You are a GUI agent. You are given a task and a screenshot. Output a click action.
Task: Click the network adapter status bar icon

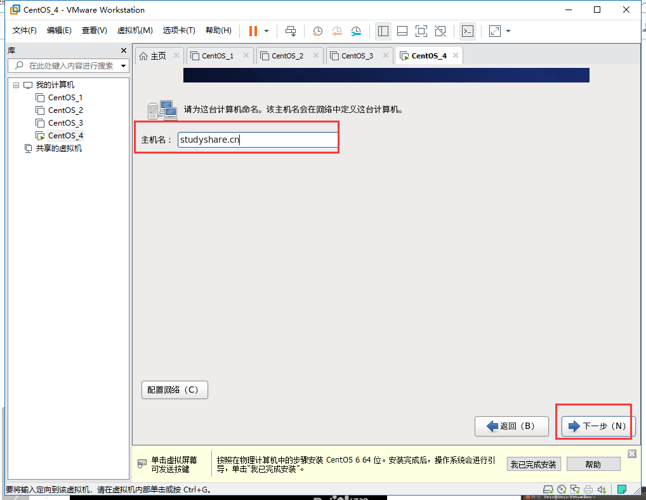(x=575, y=490)
